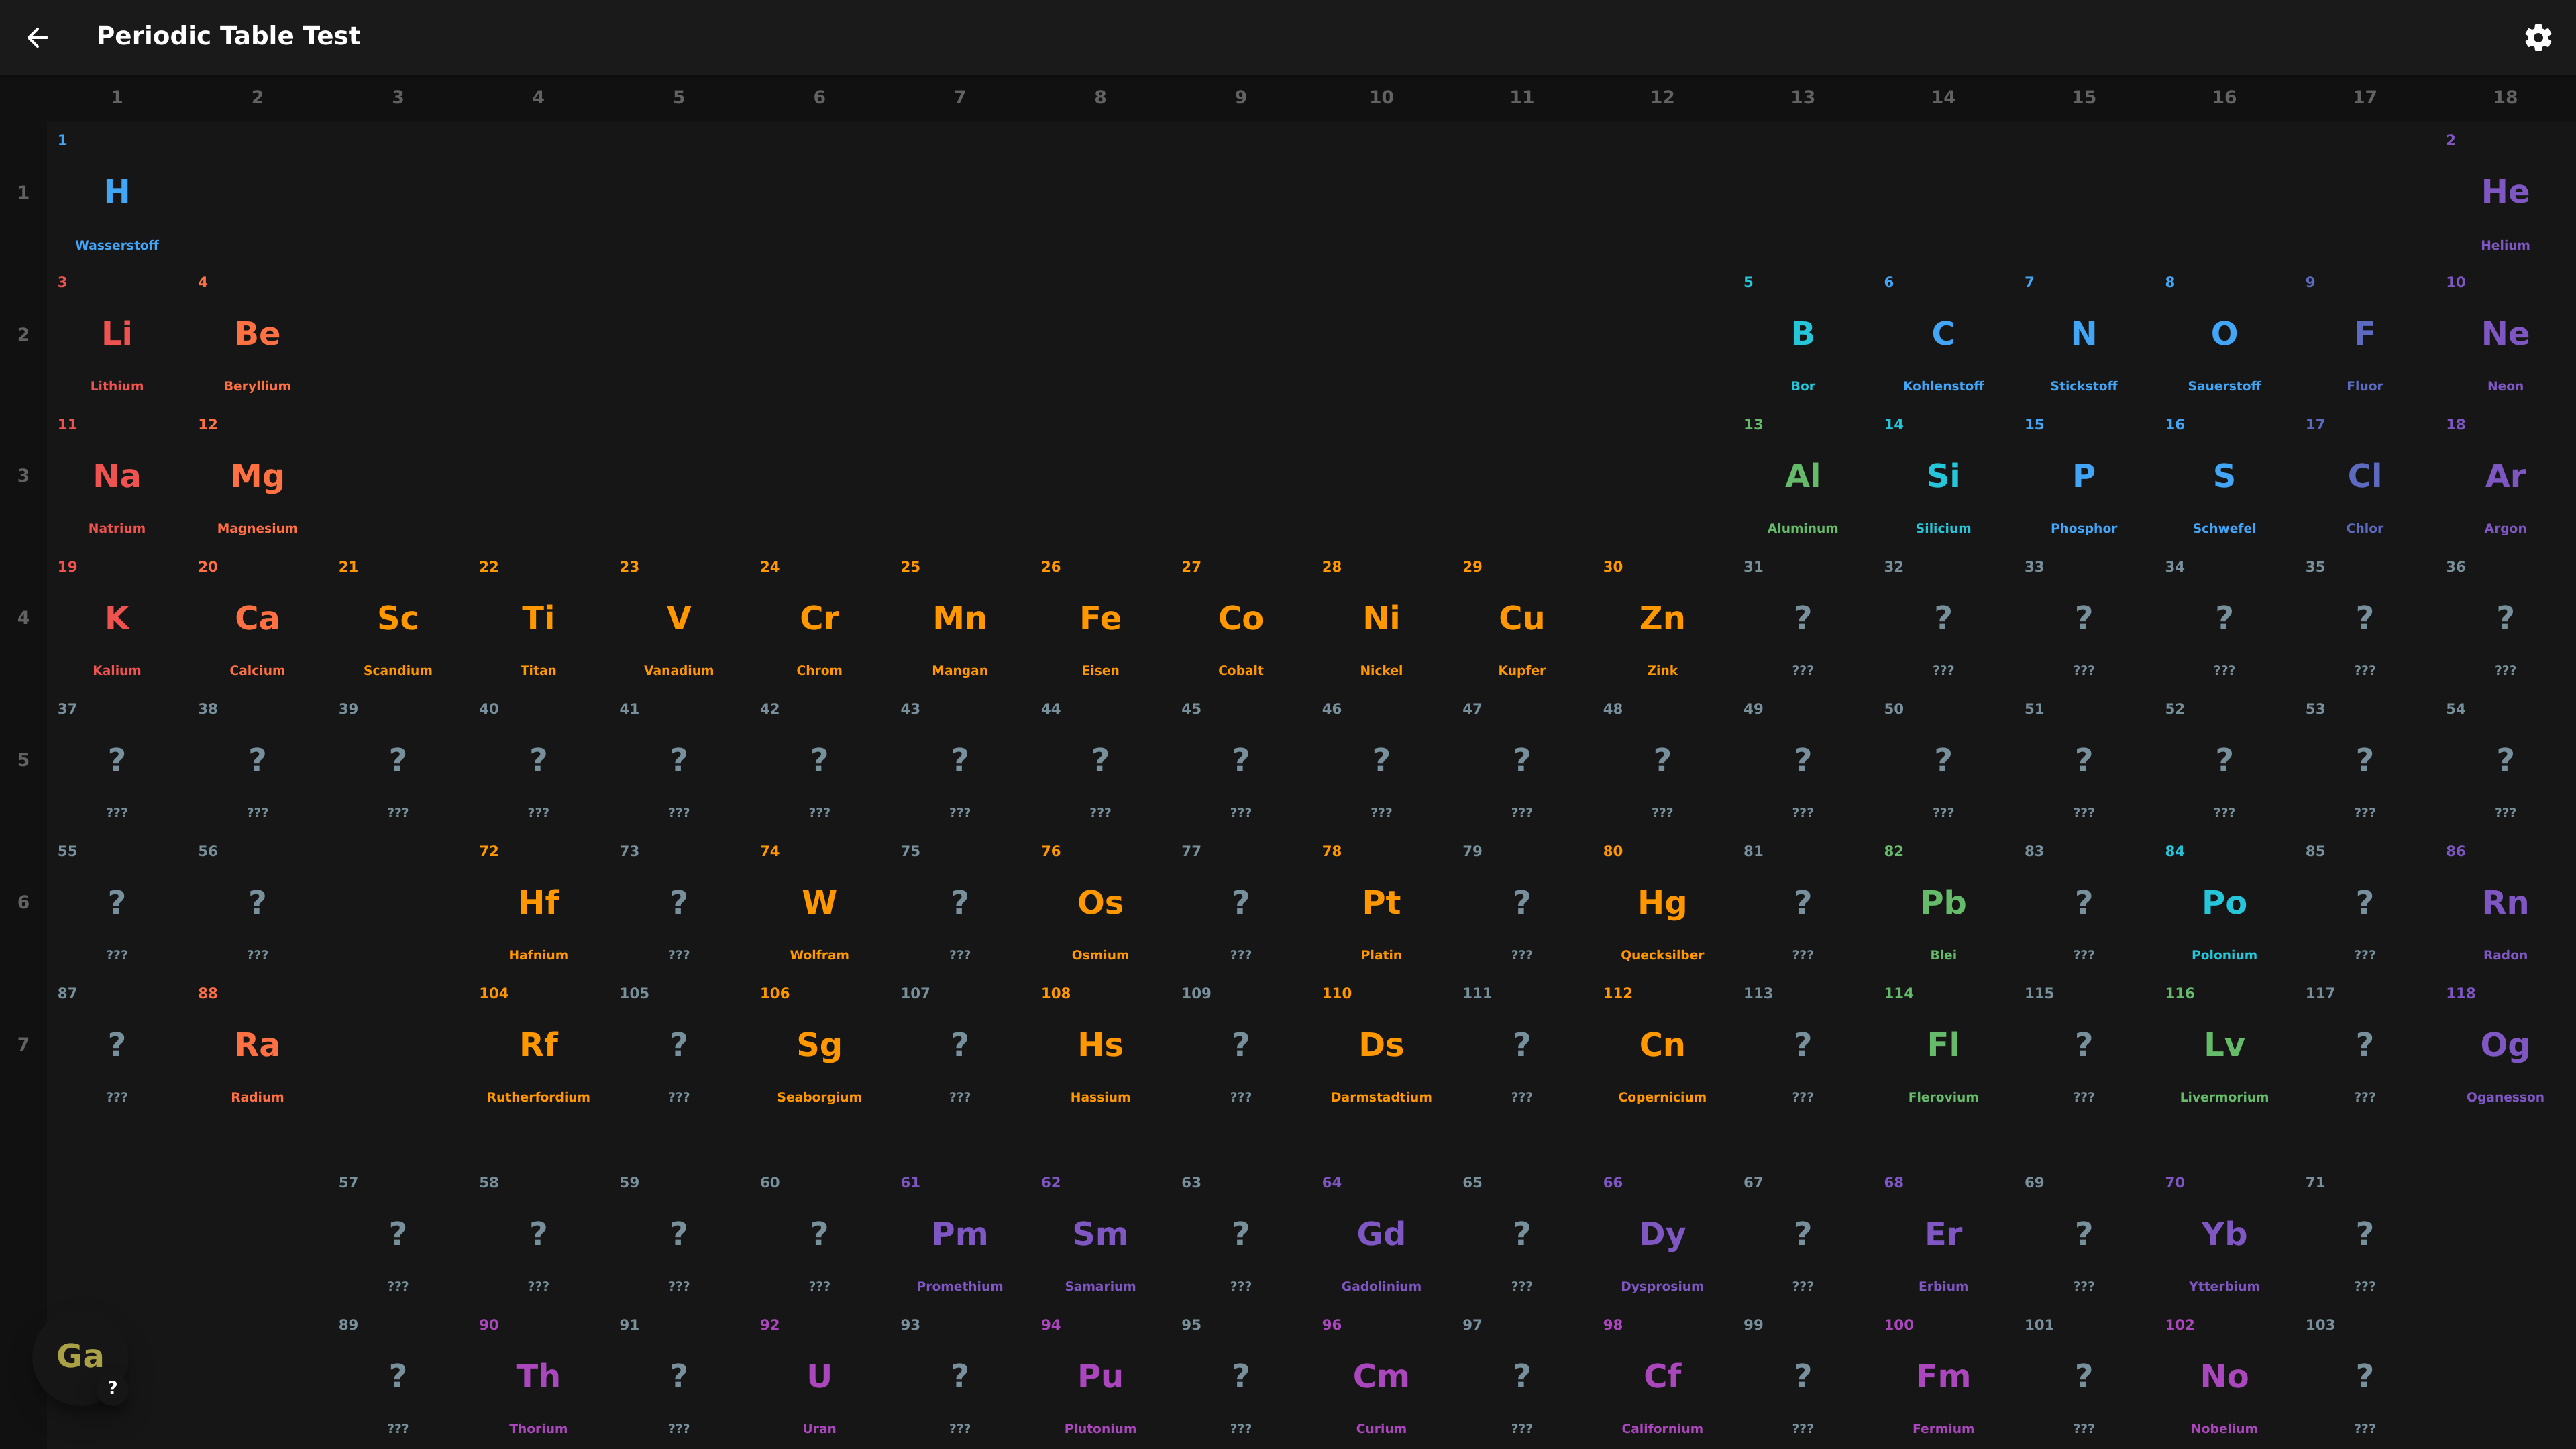Select the Rutherfordium cell

click(x=538, y=1045)
